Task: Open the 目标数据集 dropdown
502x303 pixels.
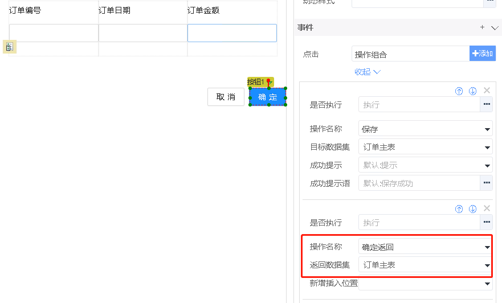Action: [426, 147]
